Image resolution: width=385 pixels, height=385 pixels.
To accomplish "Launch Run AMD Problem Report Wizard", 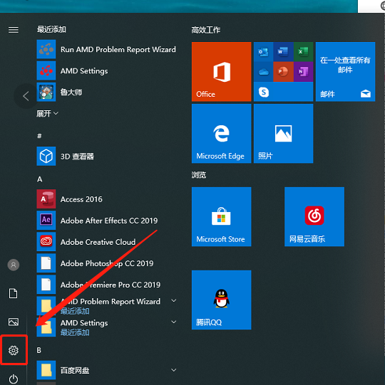I will point(106,49).
